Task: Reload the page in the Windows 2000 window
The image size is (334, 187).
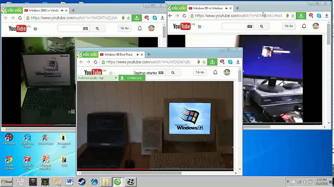Action: coord(20,18)
